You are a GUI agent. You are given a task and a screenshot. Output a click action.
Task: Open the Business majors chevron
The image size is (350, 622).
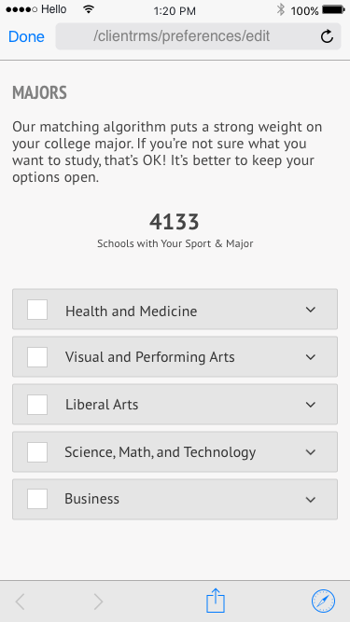tap(311, 500)
